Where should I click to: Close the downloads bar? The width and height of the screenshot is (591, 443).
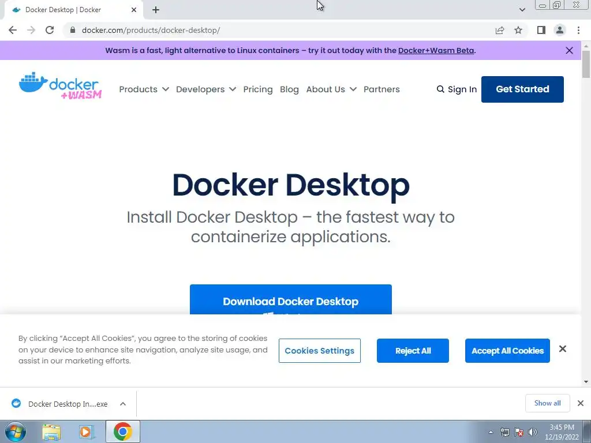pos(581,403)
